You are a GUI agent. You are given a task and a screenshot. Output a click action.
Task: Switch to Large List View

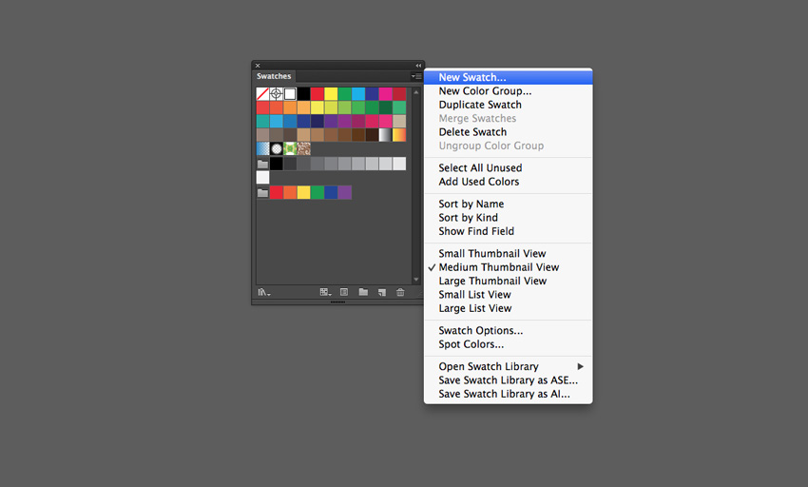click(x=509, y=308)
